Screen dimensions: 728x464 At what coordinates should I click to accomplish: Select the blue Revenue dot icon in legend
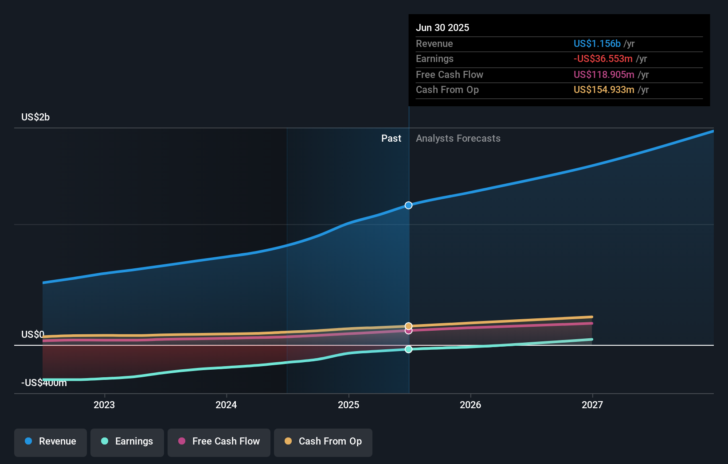(29, 441)
